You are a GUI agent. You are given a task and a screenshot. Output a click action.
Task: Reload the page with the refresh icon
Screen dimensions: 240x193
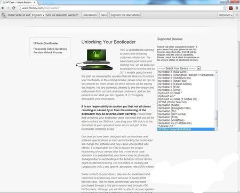(14, 8)
